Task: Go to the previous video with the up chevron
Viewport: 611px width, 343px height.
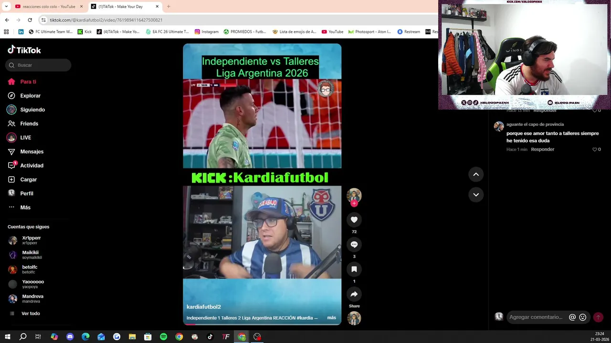Action: (x=476, y=174)
